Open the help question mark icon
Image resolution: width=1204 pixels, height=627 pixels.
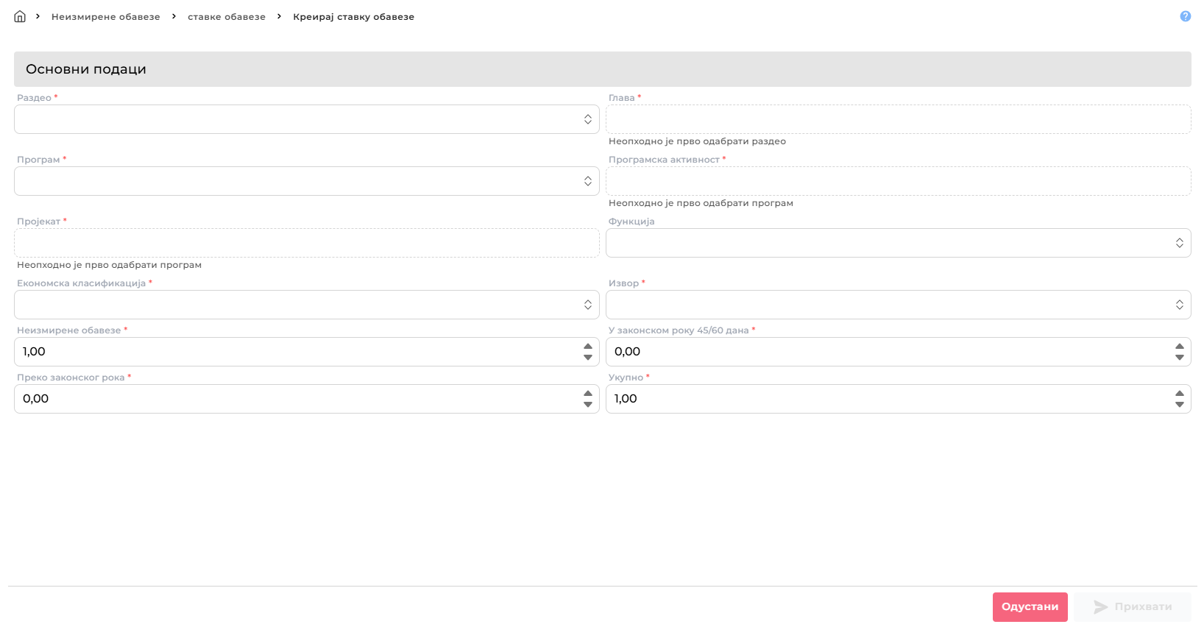(1185, 16)
